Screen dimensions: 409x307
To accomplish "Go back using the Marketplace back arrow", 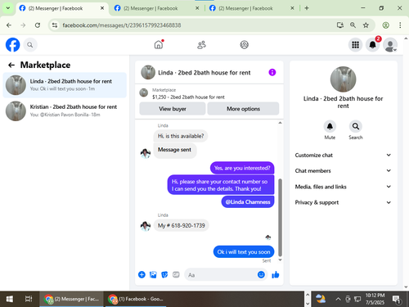I will pyautogui.click(x=11, y=65).
